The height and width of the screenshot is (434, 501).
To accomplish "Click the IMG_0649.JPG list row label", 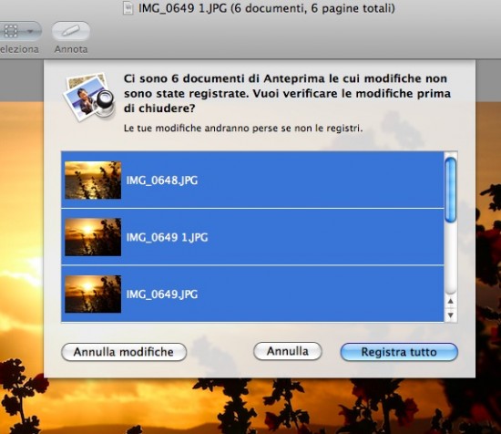I will coord(162,294).
